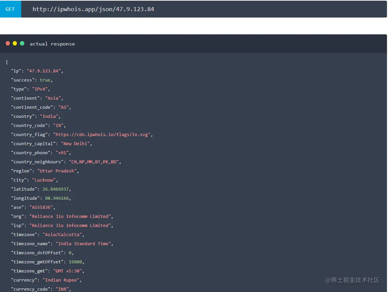
Task: Click the country_phone value "+91"
Action: click(62, 153)
